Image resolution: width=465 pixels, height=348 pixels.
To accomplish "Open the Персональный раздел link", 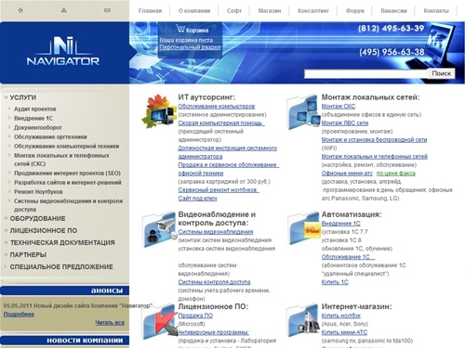I will (190, 47).
